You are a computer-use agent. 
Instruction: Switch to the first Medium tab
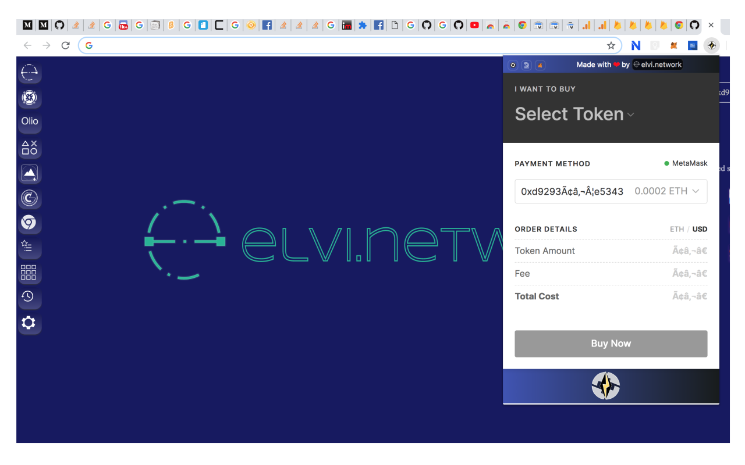27,25
